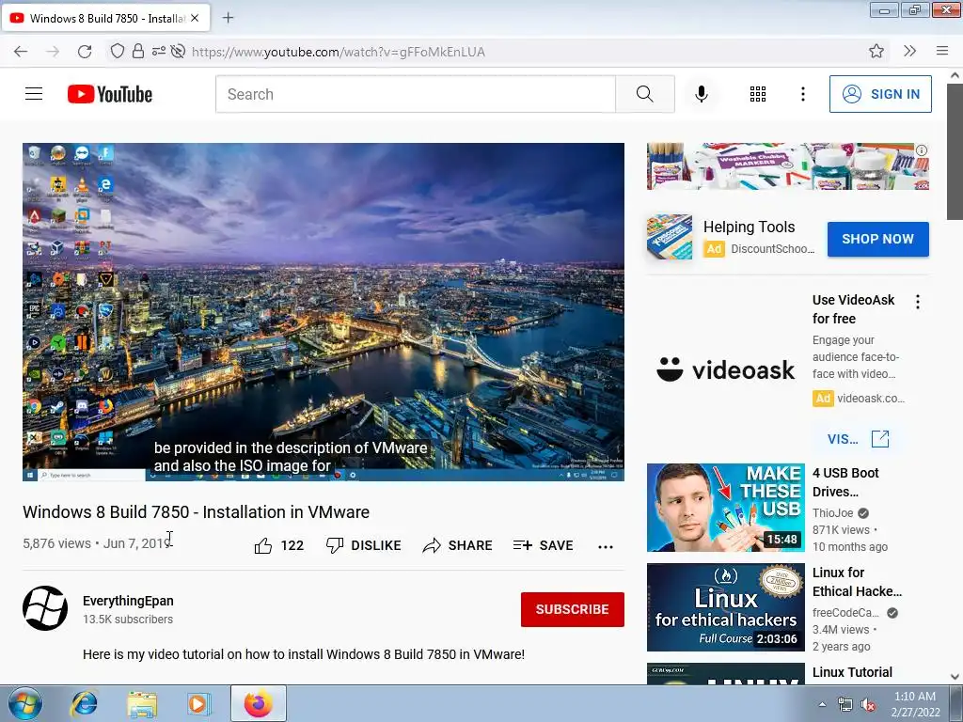Click inside the YouTube search field
The height and width of the screenshot is (722, 963).
coord(415,94)
